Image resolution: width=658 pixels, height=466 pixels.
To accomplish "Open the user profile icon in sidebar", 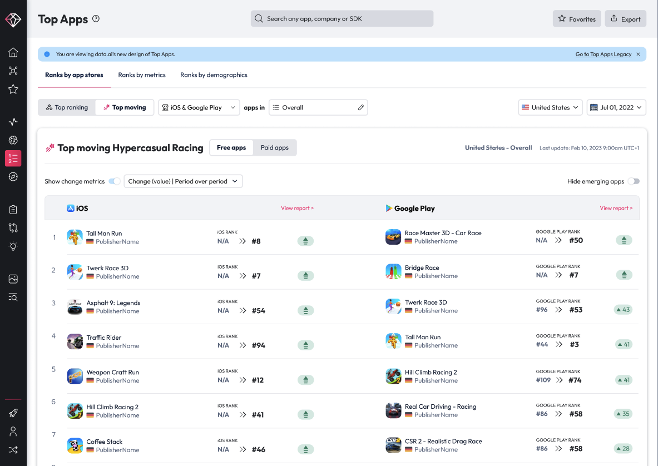I will pyautogui.click(x=13, y=432).
